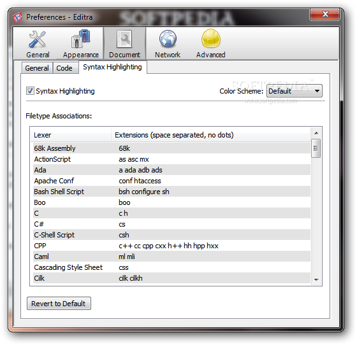This screenshot has height=345, width=357.
Task: Open the Network preferences globe icon
Action: [168, 39]
